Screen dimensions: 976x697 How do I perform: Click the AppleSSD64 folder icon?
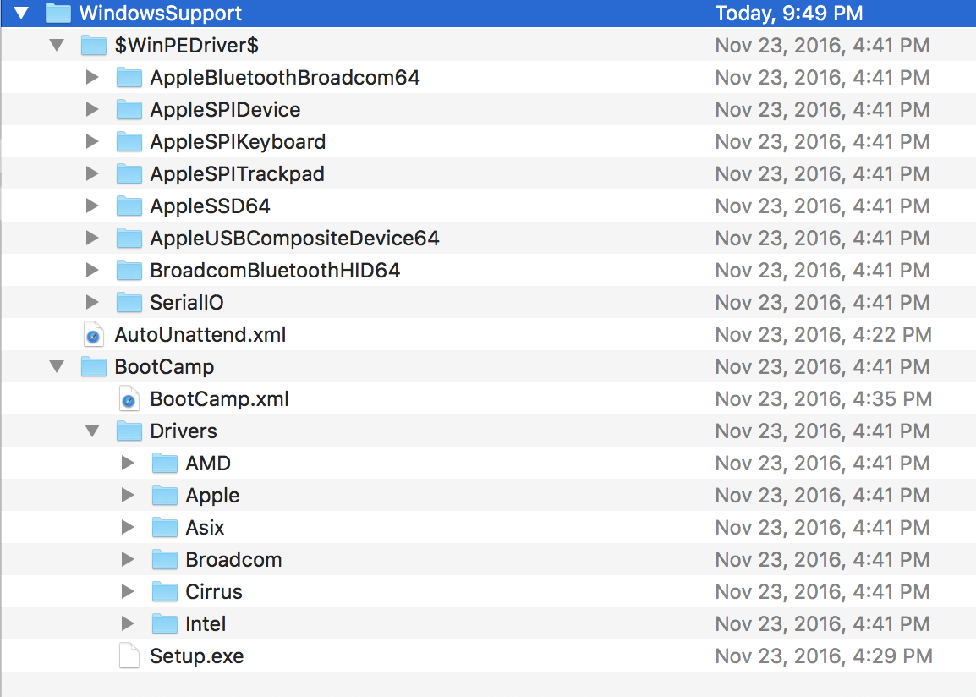[129, 206]
